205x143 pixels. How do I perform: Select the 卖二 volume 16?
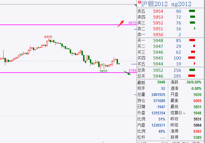[x=179, y=29]
